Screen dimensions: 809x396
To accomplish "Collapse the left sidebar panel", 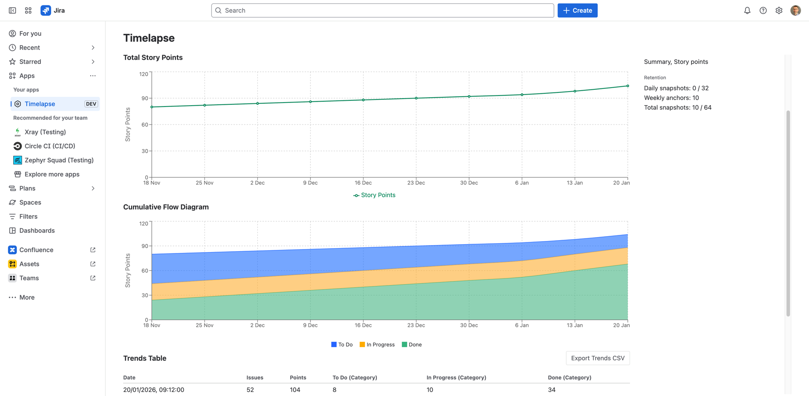I will [x=12, y=10].
